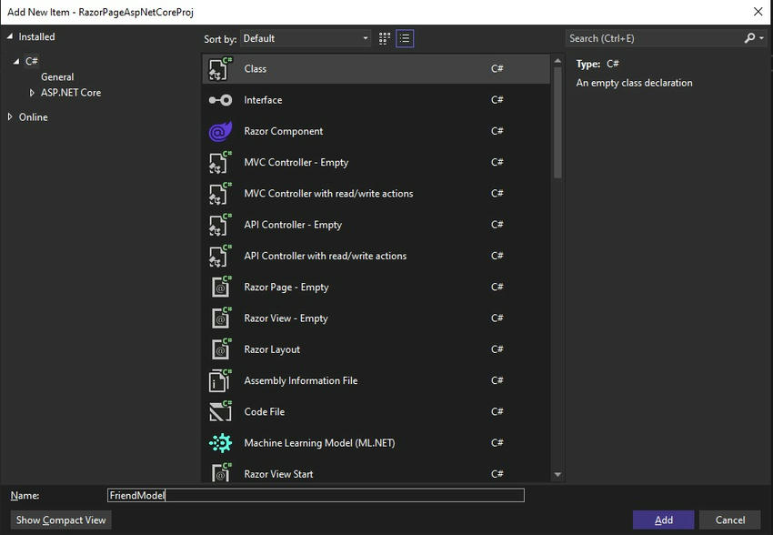Click the Add button

[x=663, y=519]
